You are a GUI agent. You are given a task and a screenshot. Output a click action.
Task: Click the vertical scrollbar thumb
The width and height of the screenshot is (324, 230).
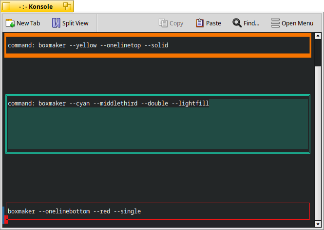318,144
